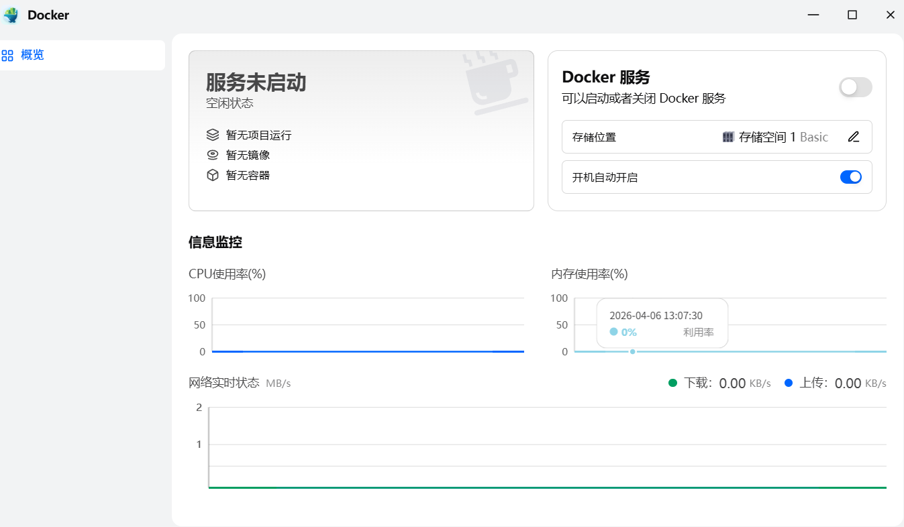The height and width of the screenshot is (527, 904).
Task: Click the cube icon beside 暂无容器
Action: point(213,175)
